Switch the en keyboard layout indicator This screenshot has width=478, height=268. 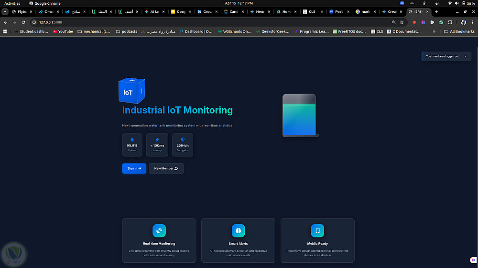(x=437, y=3)
